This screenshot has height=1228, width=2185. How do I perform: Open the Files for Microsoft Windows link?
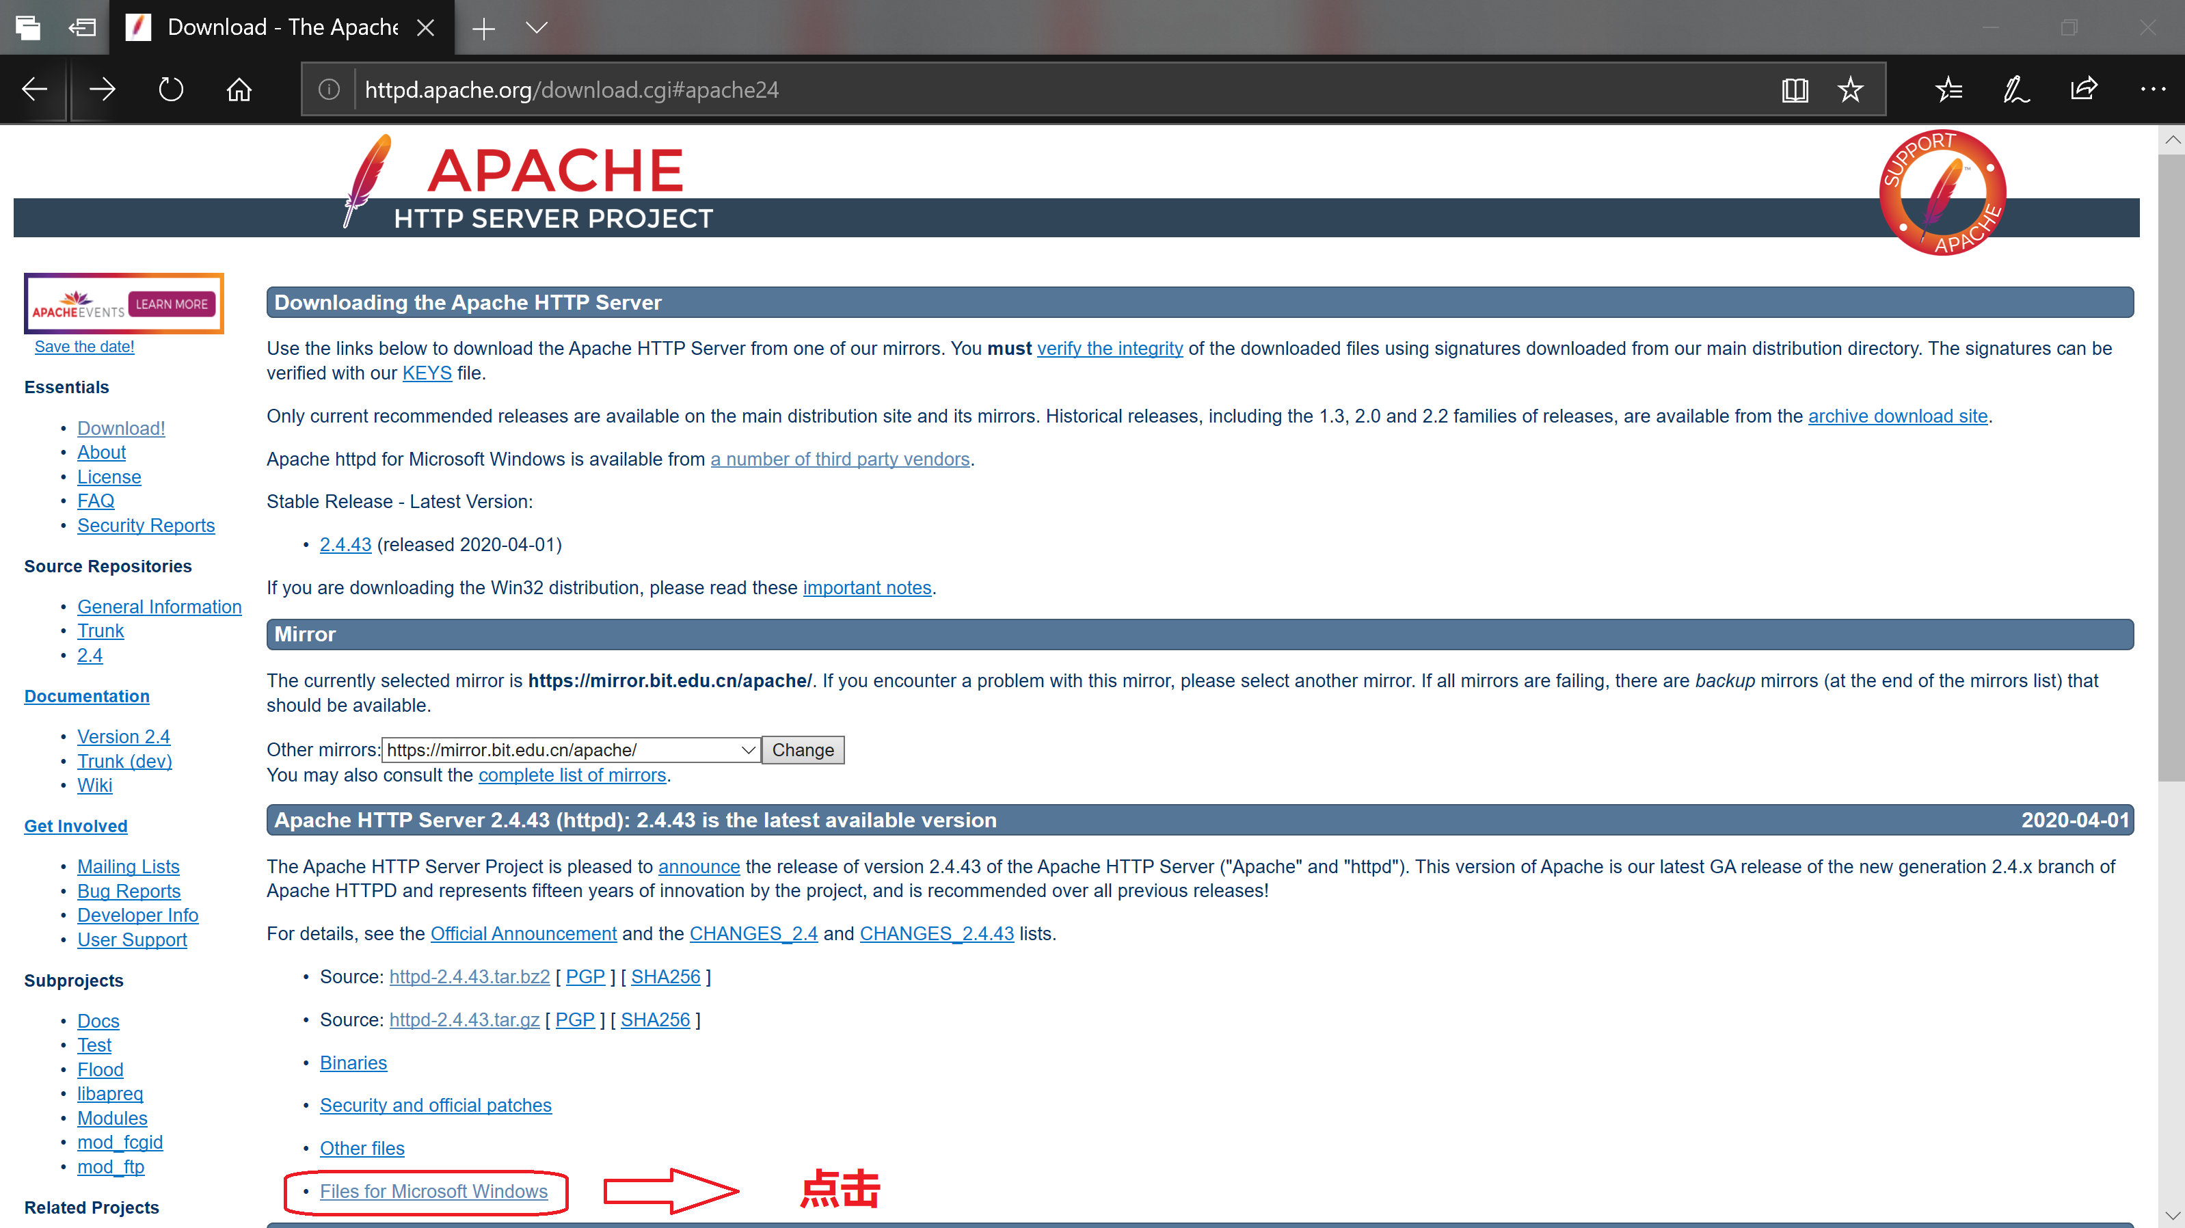click(433, 1190)
